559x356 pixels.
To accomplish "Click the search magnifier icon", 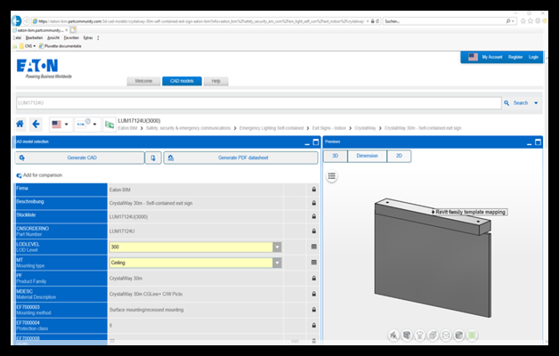I will [x=507, y=102].
